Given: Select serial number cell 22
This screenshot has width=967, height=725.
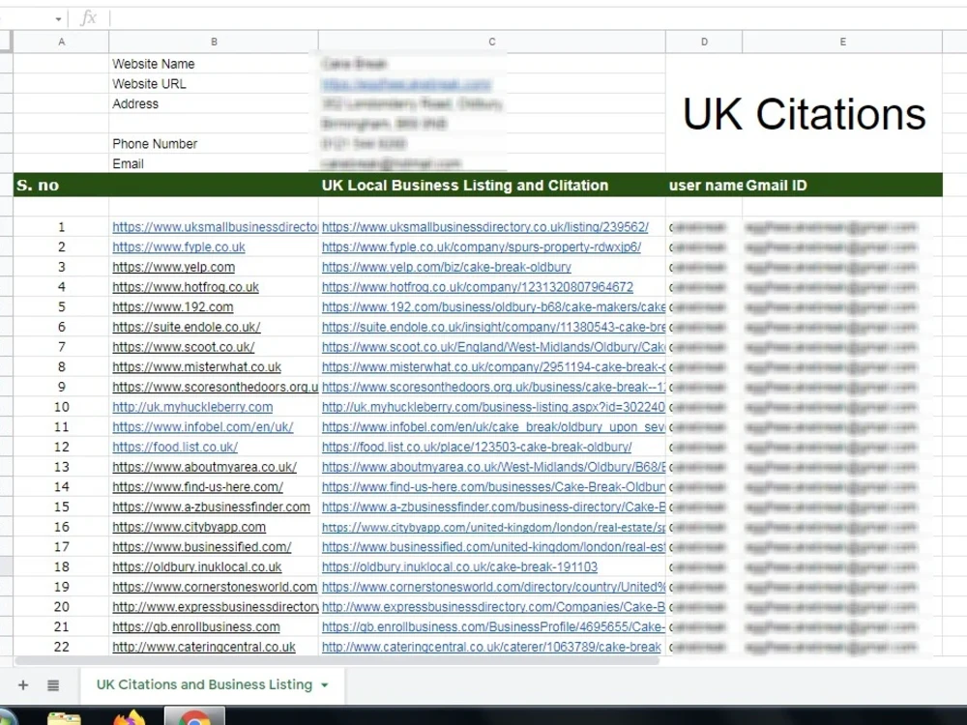Looking at the screenshot, I should [x=61, y=647].
